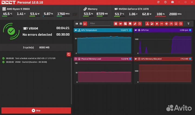The image size is (195, 115).
Task: Stop the running VRAM test
Action: click(36, 110)
